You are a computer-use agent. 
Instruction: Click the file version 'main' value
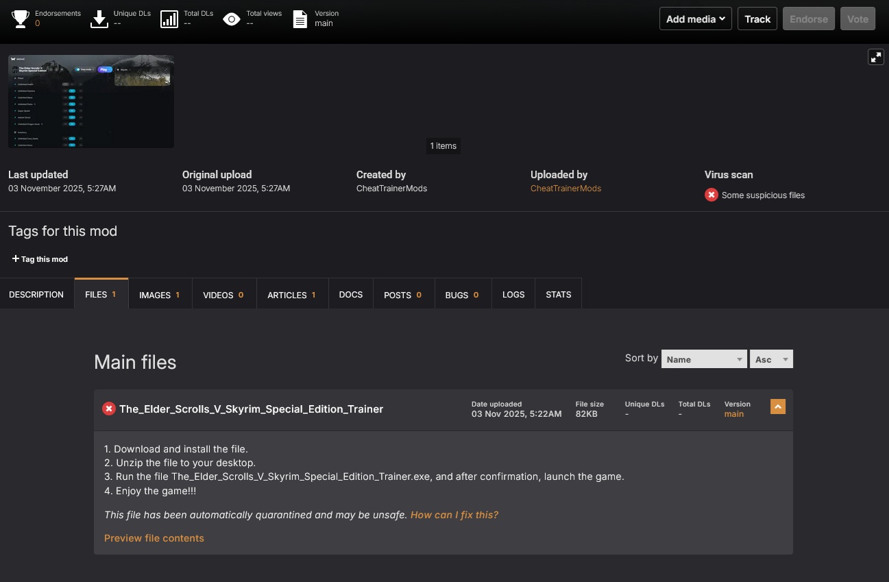point(734,414)
